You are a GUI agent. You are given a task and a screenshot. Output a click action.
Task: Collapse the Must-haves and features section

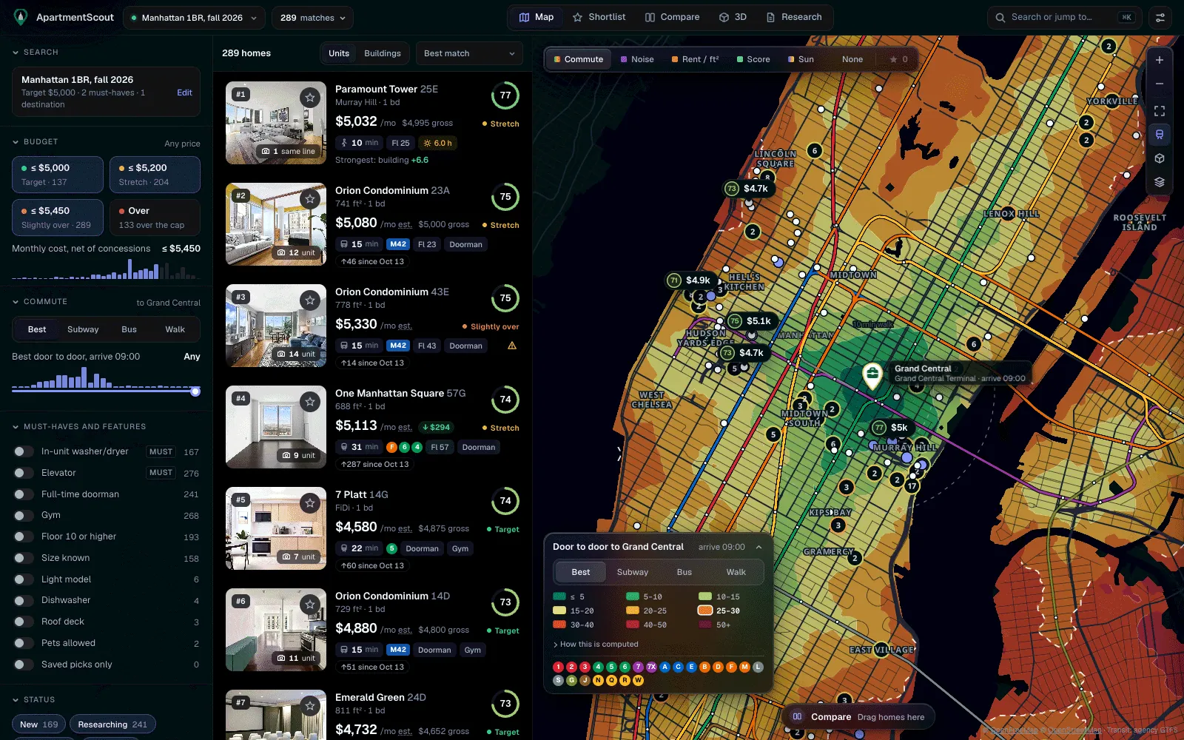79,426
